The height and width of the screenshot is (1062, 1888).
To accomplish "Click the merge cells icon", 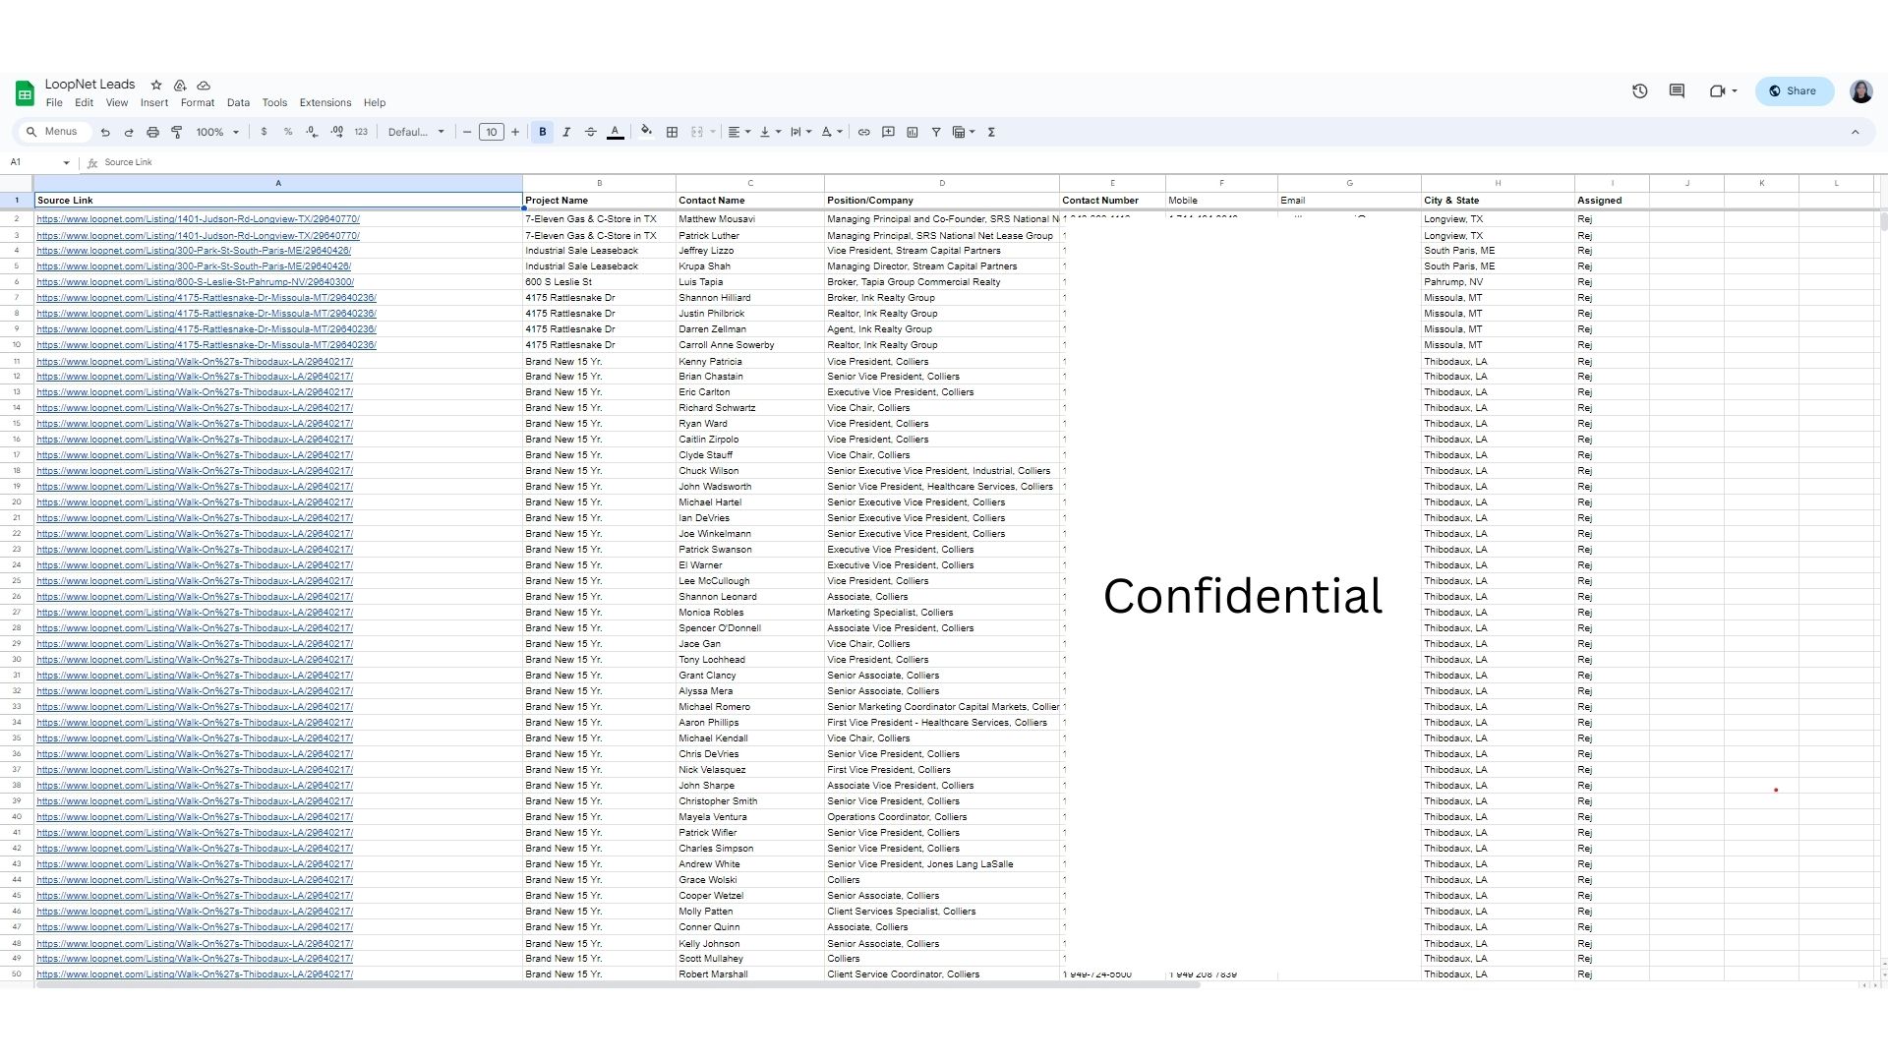I will pos(697,132).
